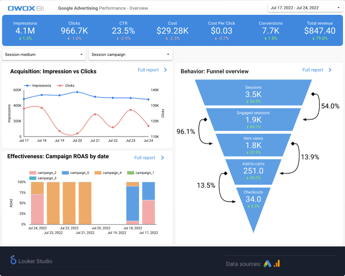Select the Impressions scorecard 4.1M
Image resolution: width=345 pixels, height=276 pixels.
point(25,31)
